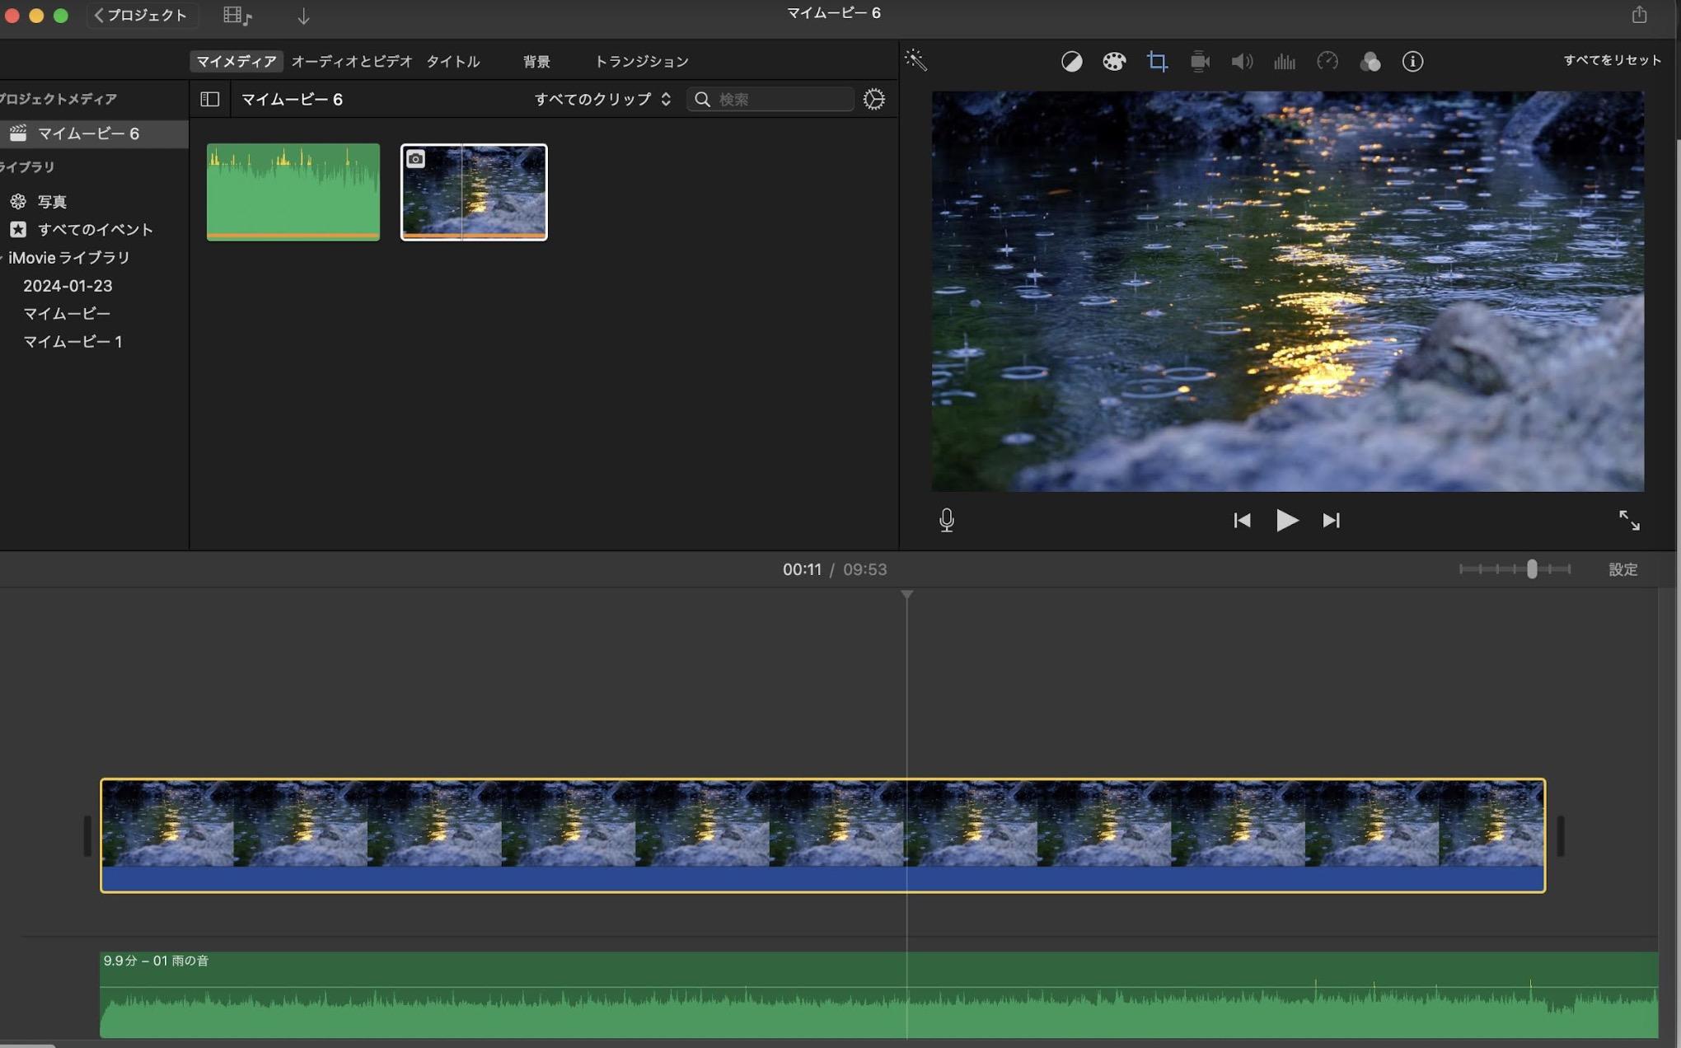Switch to the トランジション tab
Viewport: 1681px width, 1048px height.
click(641, 62)
